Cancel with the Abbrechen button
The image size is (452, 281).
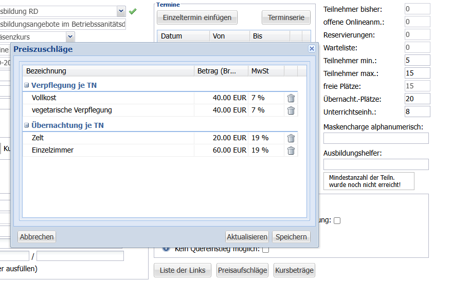[37, 237]
